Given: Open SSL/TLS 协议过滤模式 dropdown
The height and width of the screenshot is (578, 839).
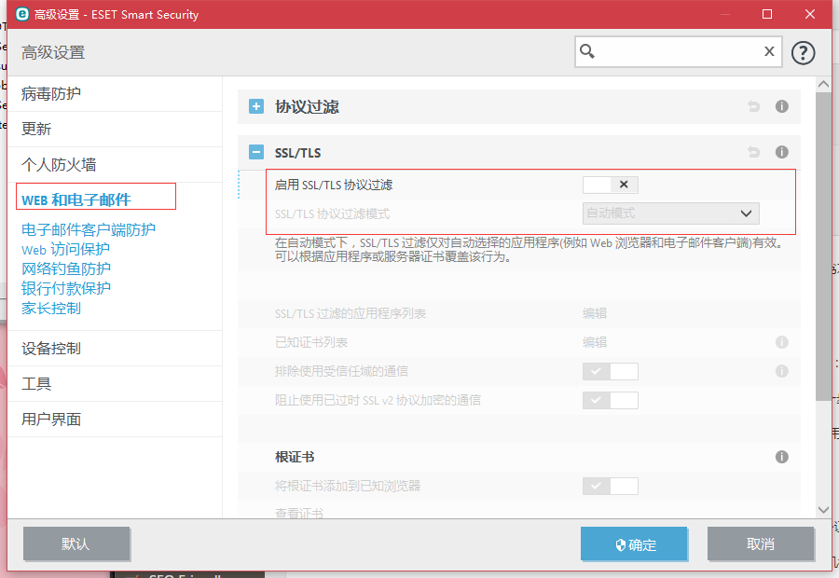Looking at the screenshot, I should click(670, 213).
